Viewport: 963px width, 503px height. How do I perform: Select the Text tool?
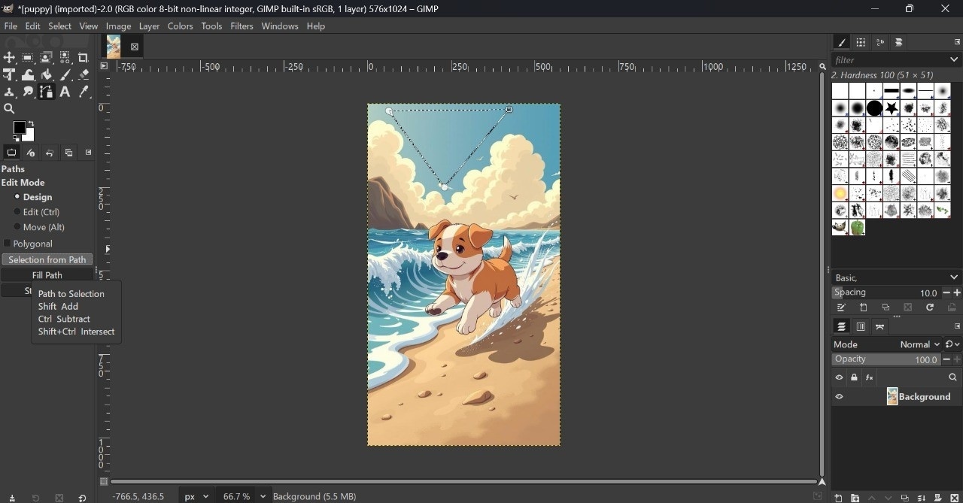click(x=65, y=92)
